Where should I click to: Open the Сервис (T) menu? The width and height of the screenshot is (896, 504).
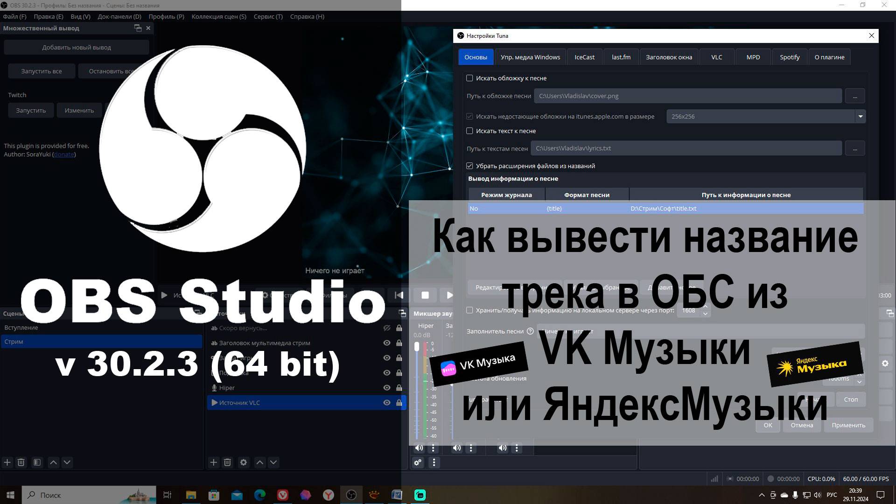tap(268, 16)
